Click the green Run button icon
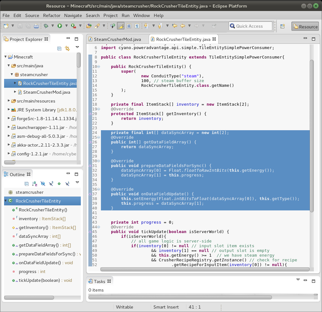This screenshot has width=322, height=312. tap(59, 26)
